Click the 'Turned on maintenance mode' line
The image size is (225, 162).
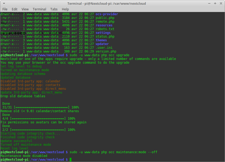(25, 70)
